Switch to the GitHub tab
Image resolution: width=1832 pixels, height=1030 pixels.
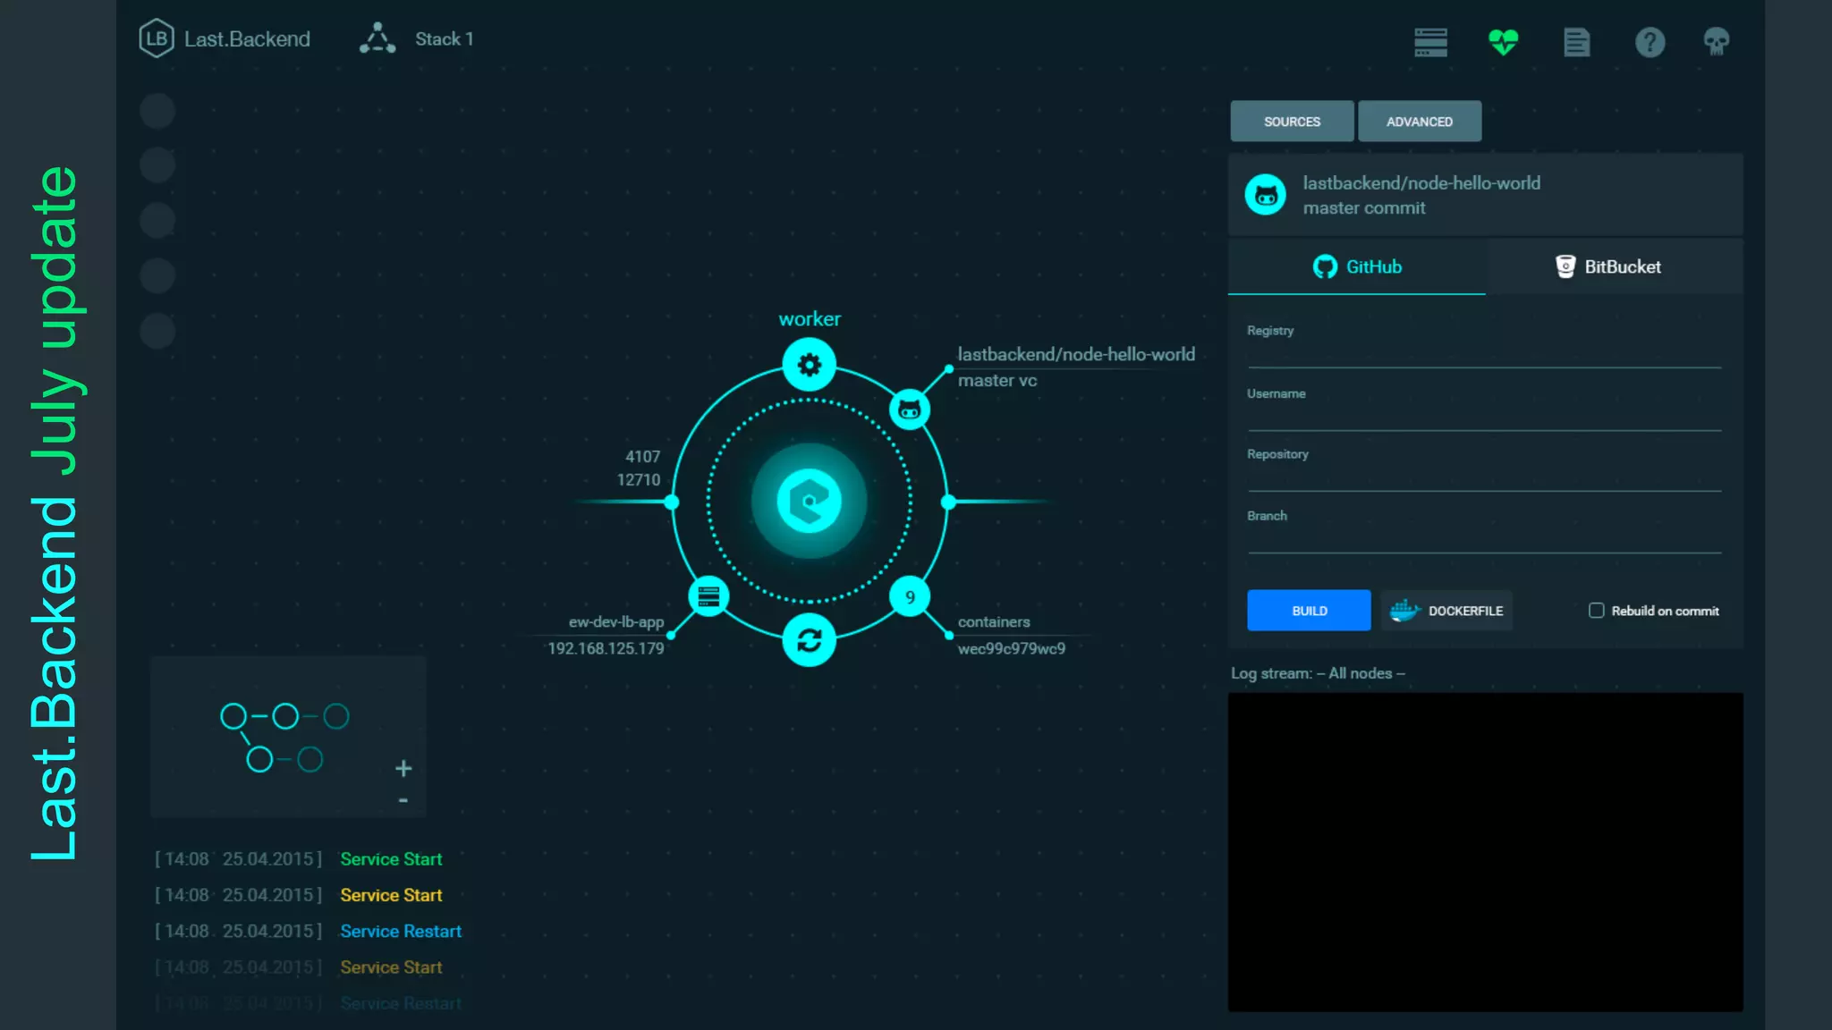point(1356,266)
